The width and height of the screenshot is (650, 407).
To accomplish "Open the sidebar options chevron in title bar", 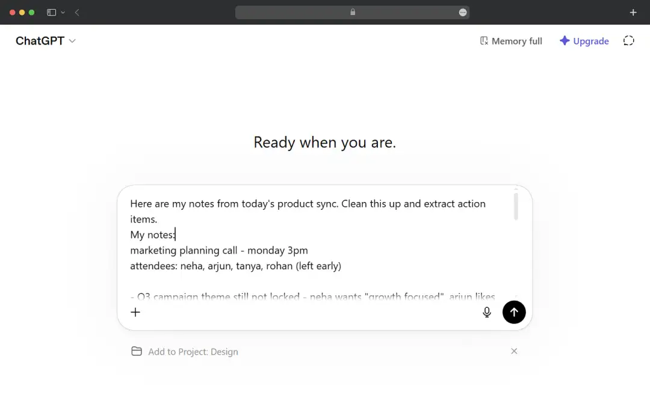I will pos(63,13).
